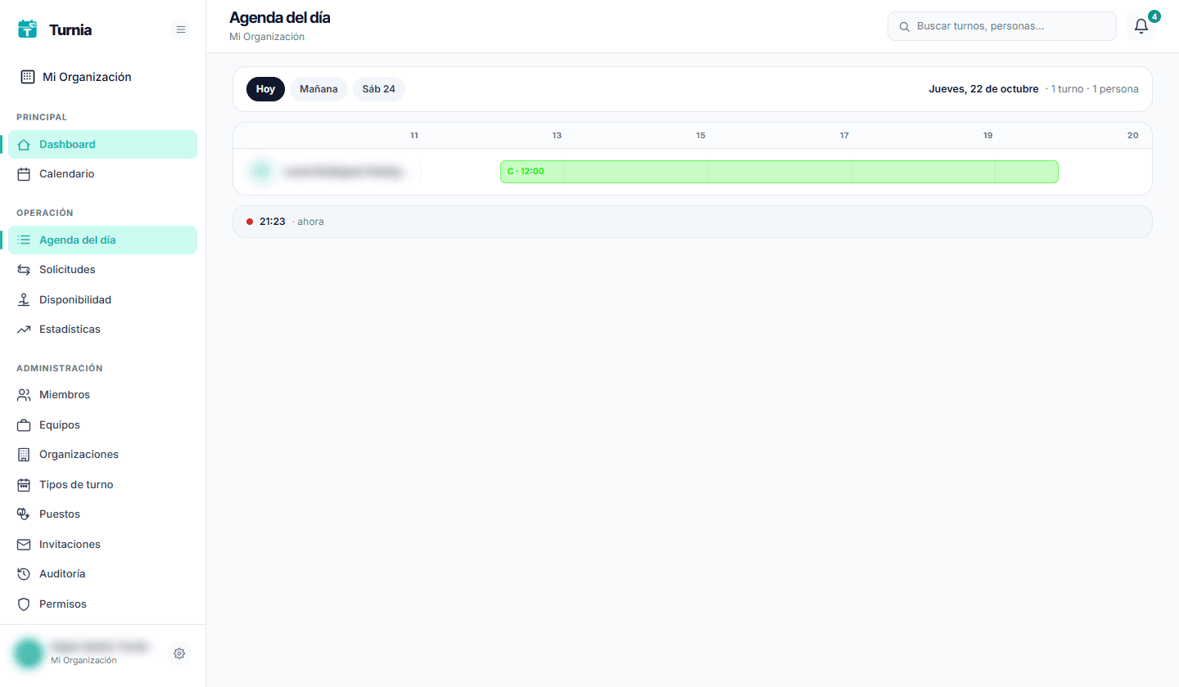The width and height of the screenshot is (1179, 687).
Task: Select the Hoy day tab
Action: (x=265, y=89)
